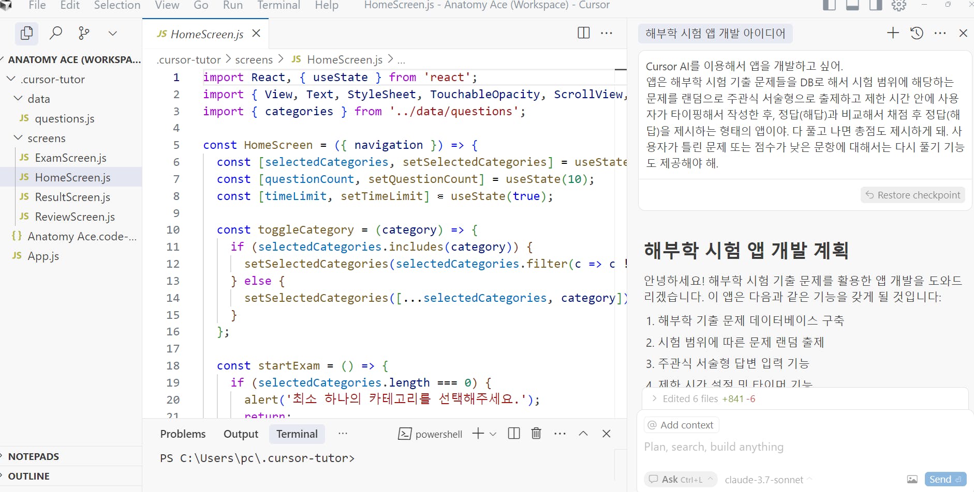
Task: Select HomeScreen.js in the file tree
Action: click(x=71, y=178)
